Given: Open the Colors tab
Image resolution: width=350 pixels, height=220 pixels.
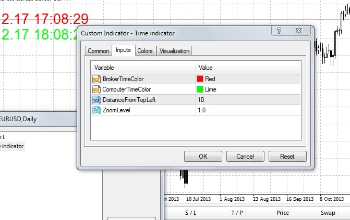Looking at the screenshot, I should coord(145,51).
